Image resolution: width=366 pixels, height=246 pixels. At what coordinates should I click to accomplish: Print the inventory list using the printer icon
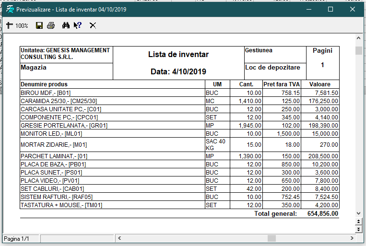coord(51,25)
